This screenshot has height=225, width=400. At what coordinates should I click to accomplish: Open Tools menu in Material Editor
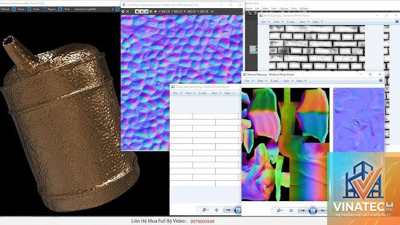[x=294, y=8]
